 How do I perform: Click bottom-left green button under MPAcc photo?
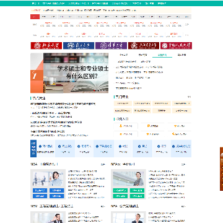coord(120,196)
